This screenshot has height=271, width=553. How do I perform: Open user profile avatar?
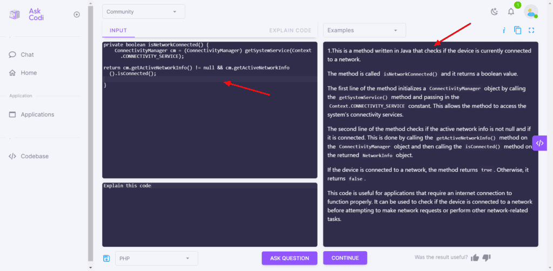pos(531,12)
